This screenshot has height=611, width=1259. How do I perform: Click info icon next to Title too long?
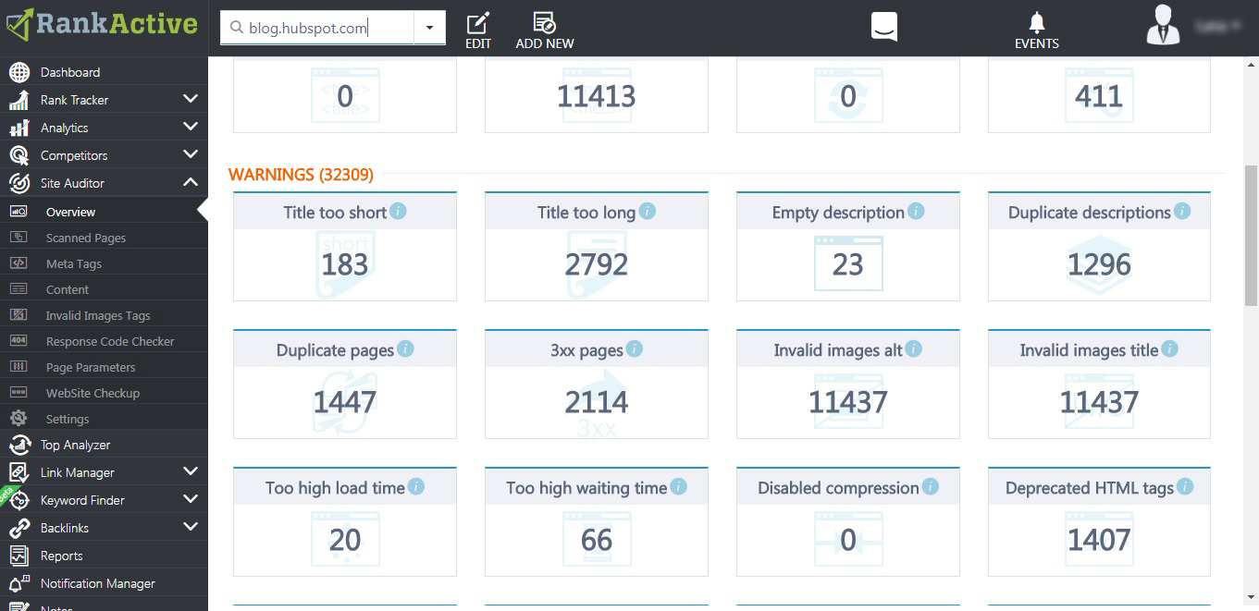point(648,211)
